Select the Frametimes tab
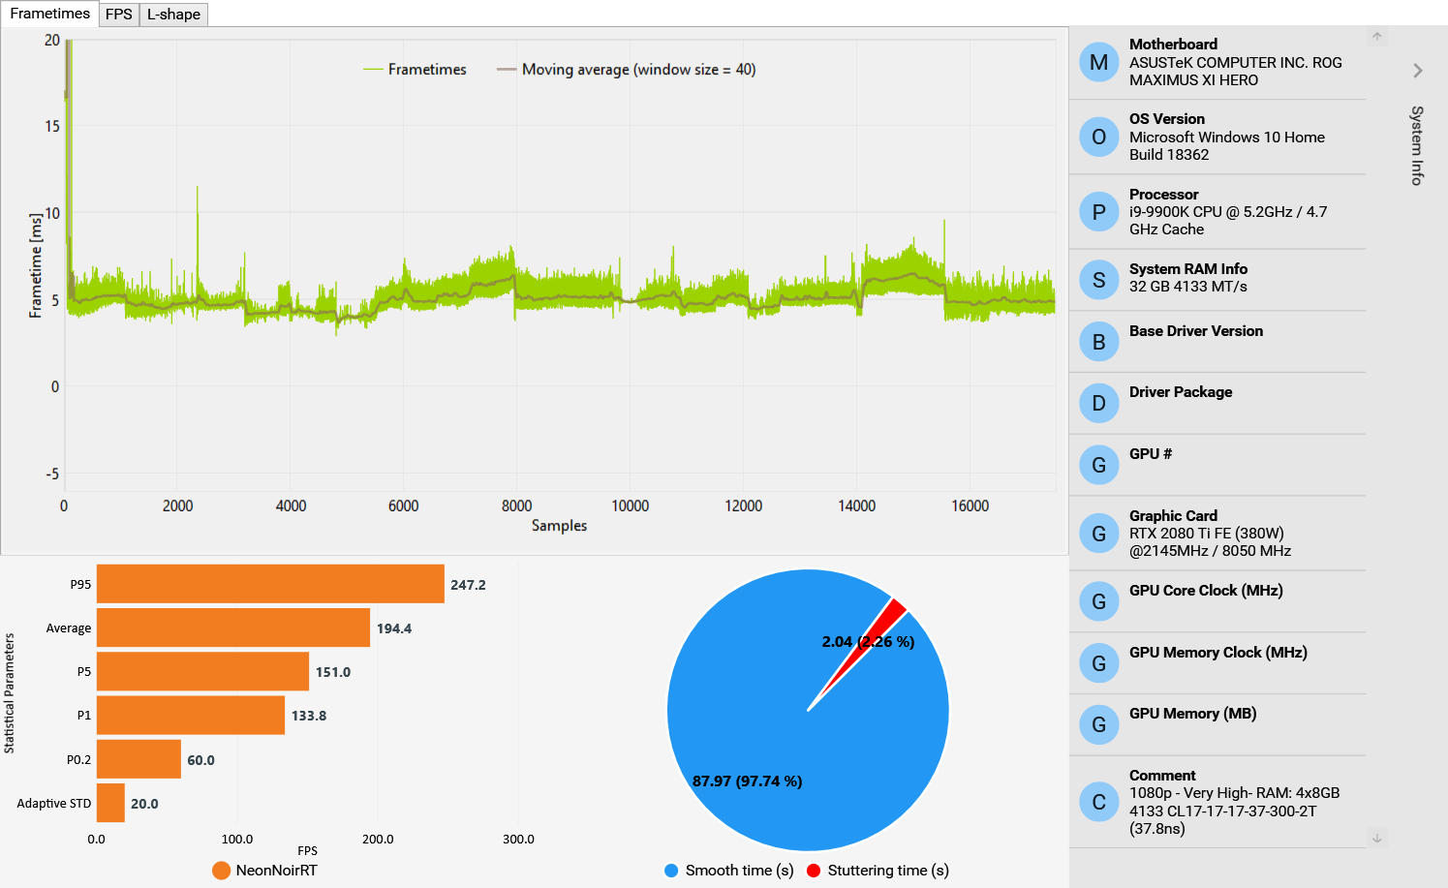Viewport: 1448px width, 888px height. click(49, 14)
